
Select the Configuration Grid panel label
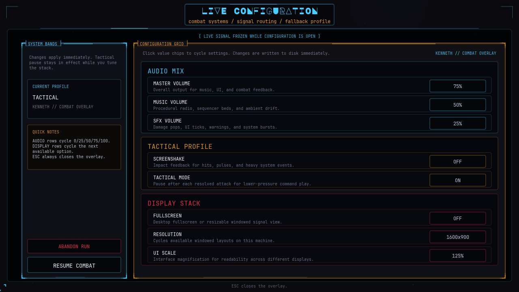(162, 44)
